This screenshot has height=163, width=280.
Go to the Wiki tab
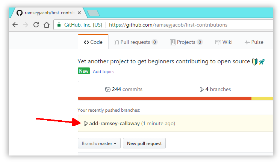click(x=224, y=42)
